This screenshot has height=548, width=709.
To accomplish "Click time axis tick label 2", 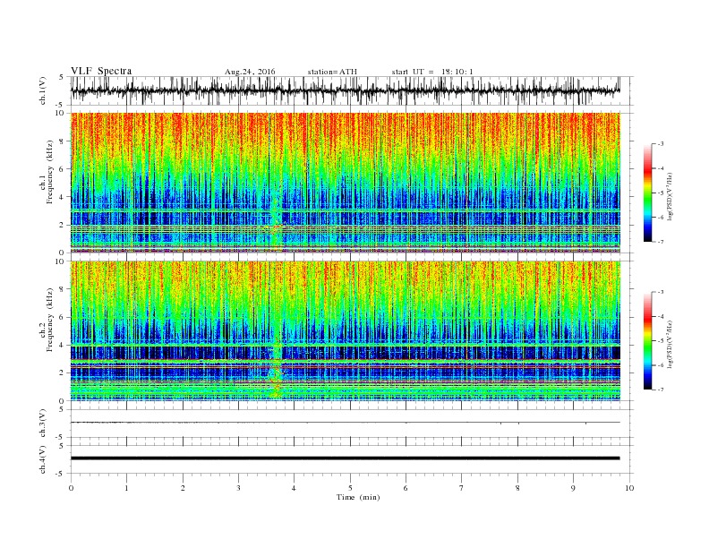I will pos(183,488).
